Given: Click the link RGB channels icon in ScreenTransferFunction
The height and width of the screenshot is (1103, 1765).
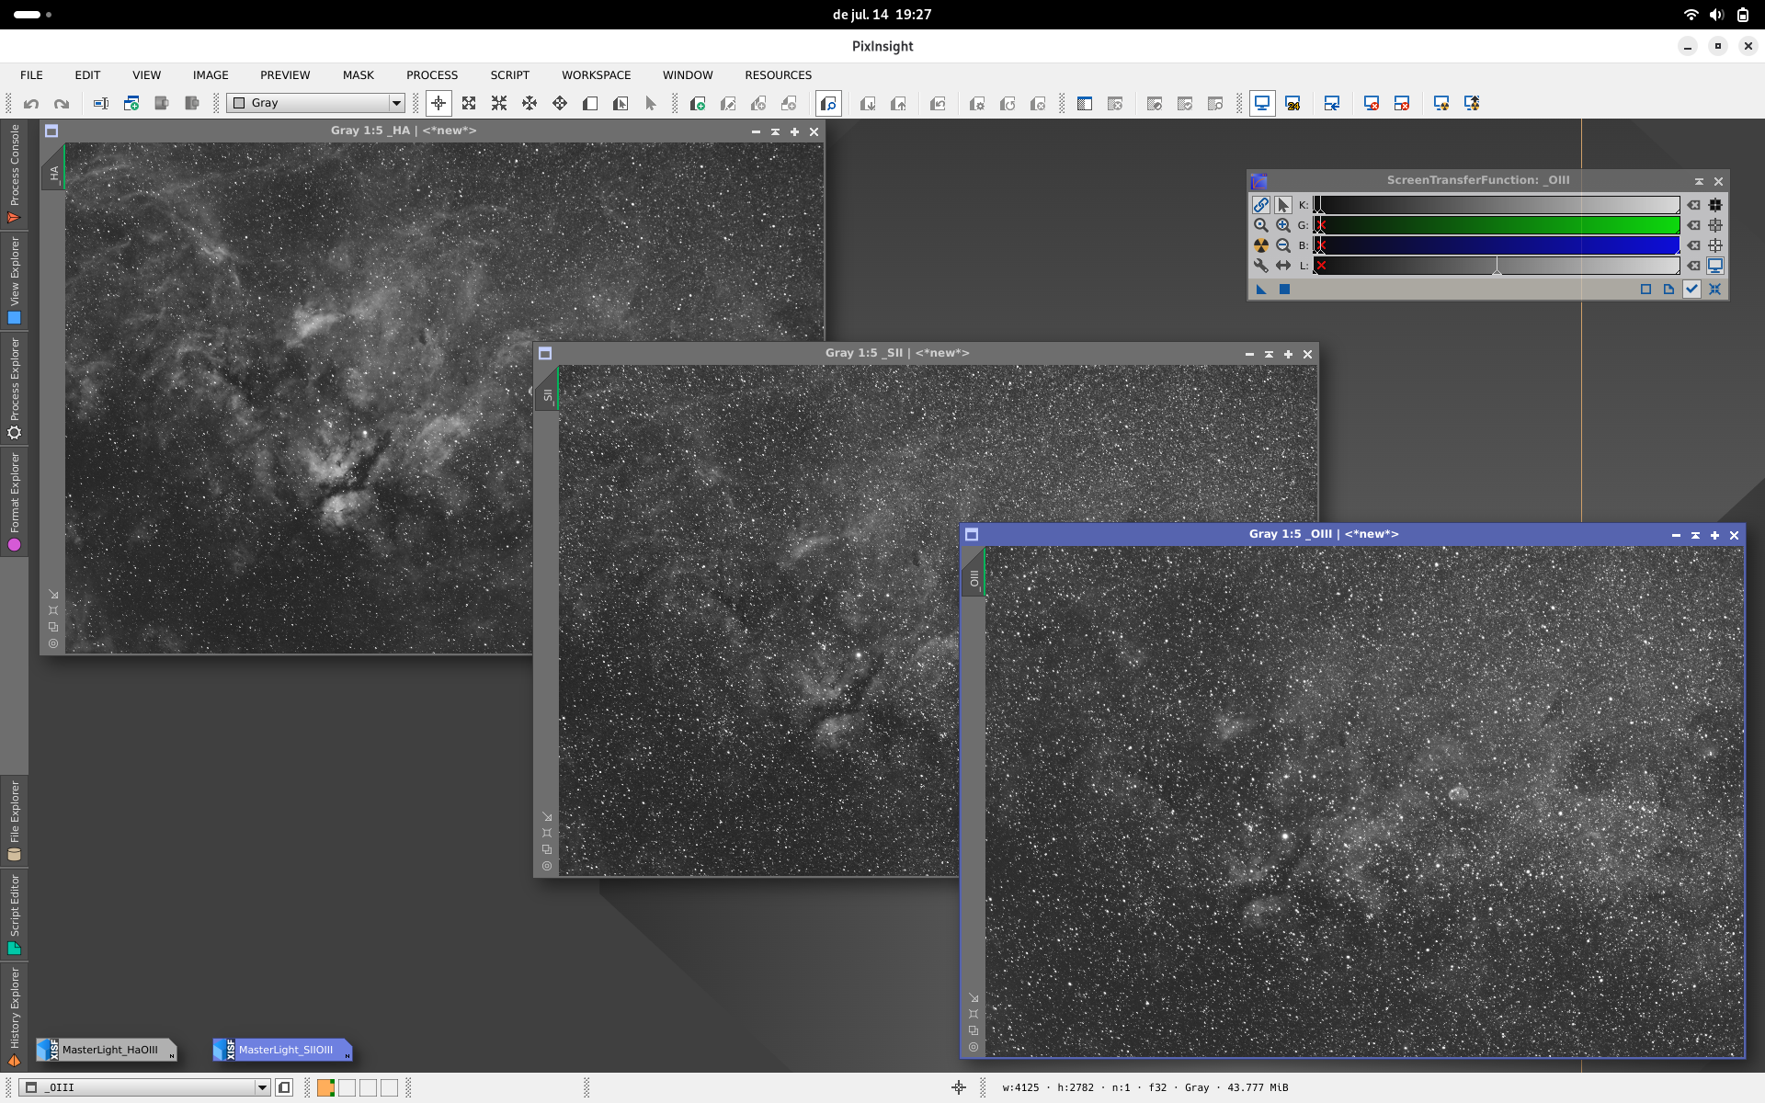Looking at the screenshot, I should coord(1261,205).
